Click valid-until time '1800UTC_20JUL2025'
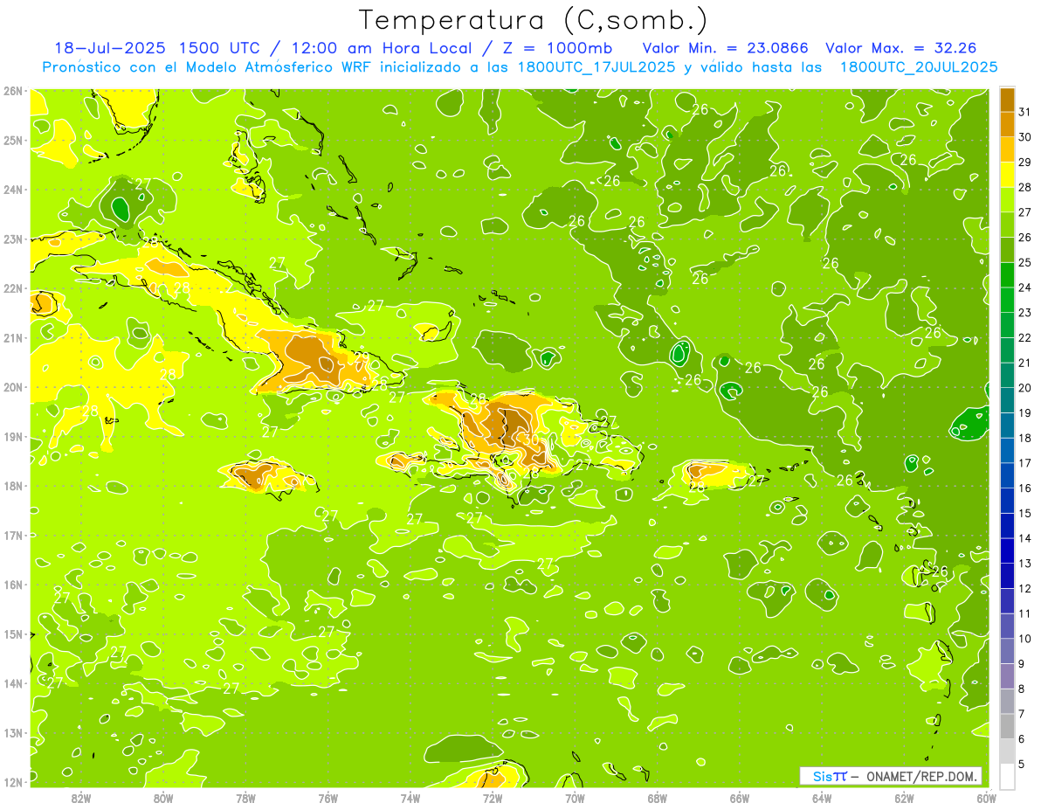The height and width of the screenshot is (810, 1048). point(919,67)
